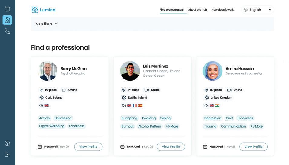View Barry McGinn's profile
This screenshot has width=289, height=165.
88,147
